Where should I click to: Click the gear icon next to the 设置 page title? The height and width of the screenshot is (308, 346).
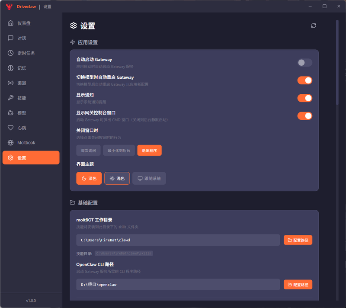(74, 26)
